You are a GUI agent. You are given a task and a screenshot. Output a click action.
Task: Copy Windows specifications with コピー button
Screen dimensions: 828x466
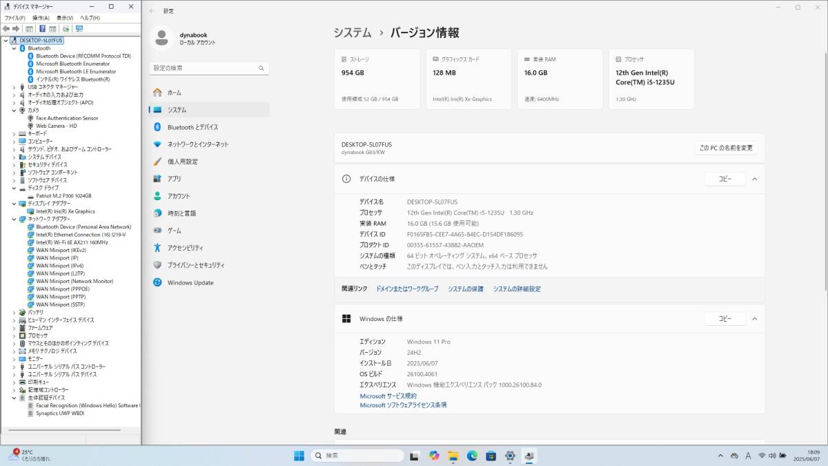click(x=724, y=319)
